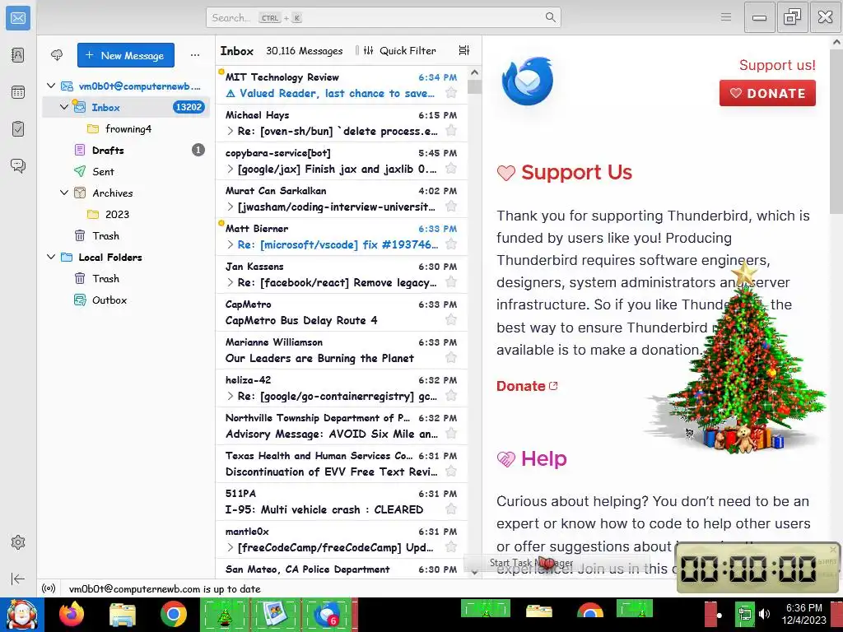Star the Murat Can Sarkalkan message
843x632 pixels.
pyautogui.click(x=451, y=206)
